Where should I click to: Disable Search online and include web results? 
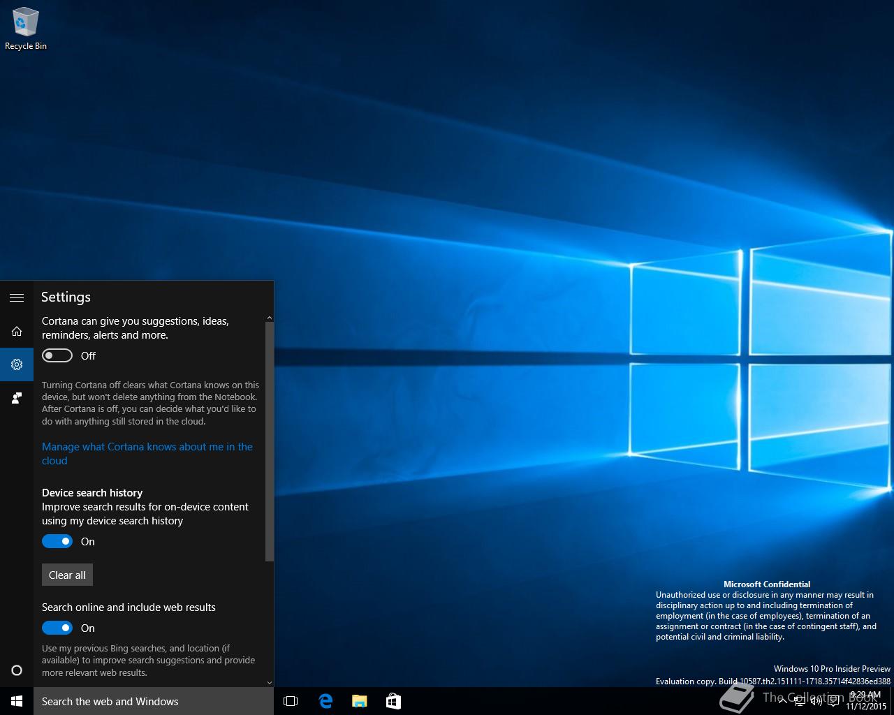pyautogui.click(x=57, y=628)
